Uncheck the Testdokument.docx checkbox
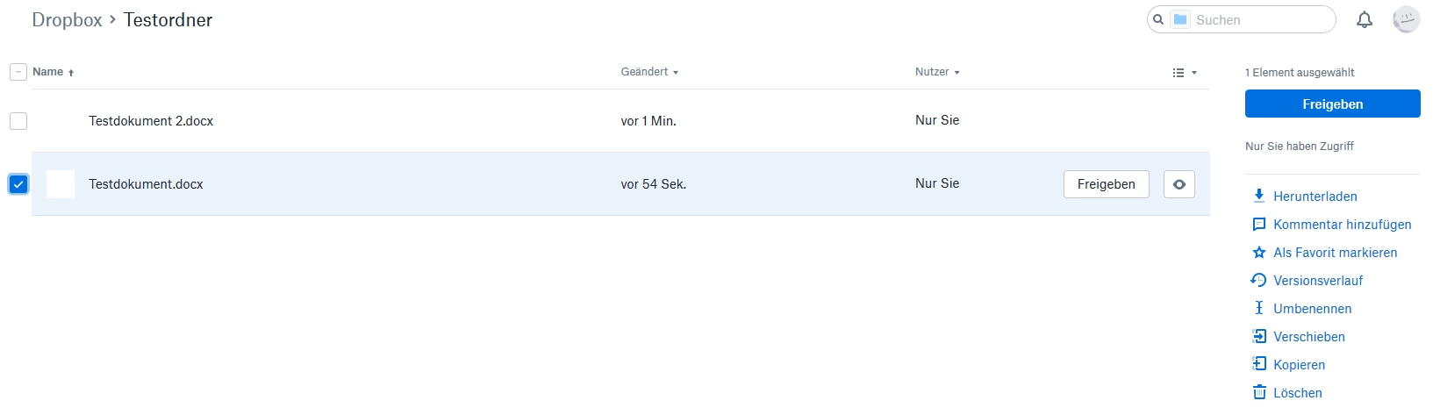This screenshot has height=415, width=1440. tap(18, 184)
